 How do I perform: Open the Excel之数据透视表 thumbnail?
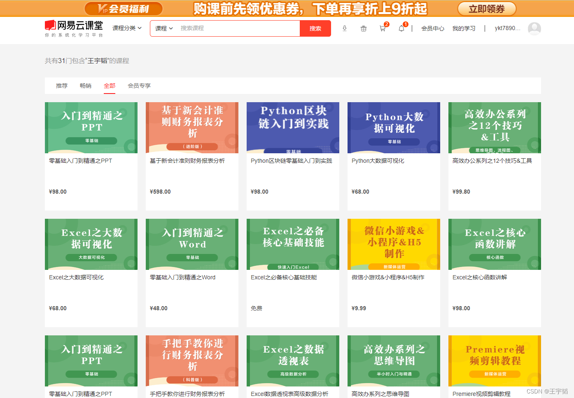293,361
